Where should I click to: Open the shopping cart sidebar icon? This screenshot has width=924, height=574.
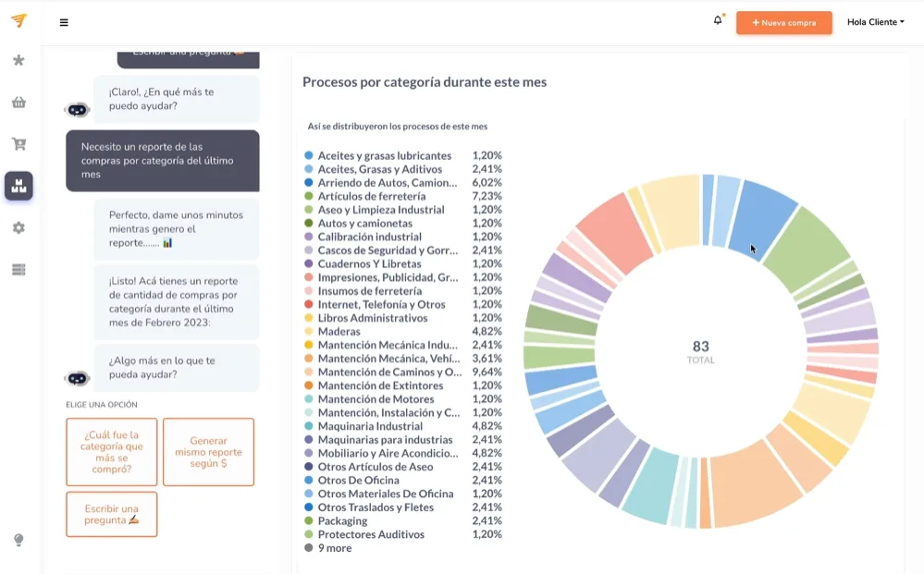[x=18, y=144]
